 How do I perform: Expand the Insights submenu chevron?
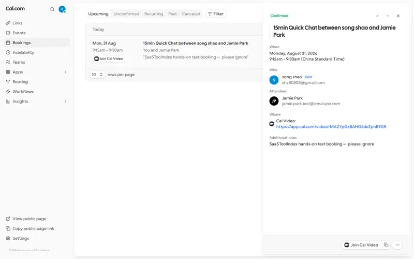(66, 101)
